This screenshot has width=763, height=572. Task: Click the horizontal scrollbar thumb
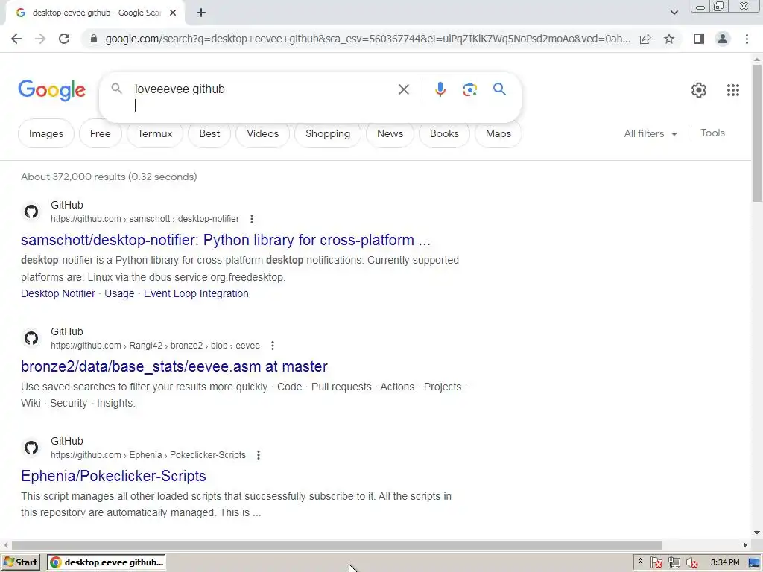click(336, 544)
